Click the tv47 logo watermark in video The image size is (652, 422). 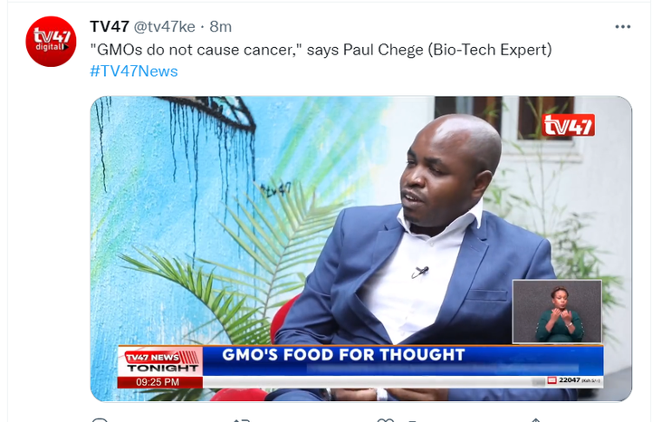point(568,125)
